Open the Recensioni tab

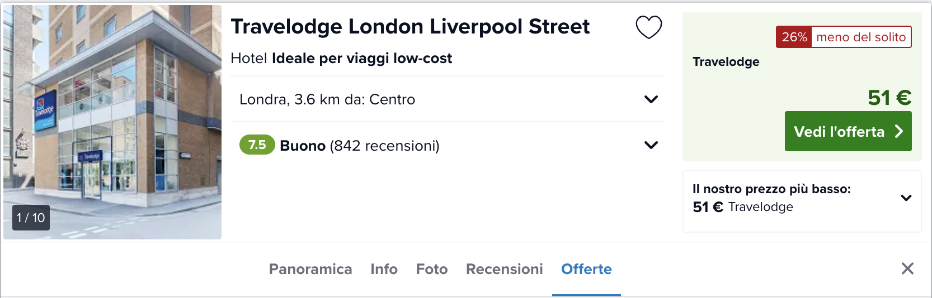(x=505, y=269)
